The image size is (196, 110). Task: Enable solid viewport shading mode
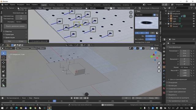152,48
